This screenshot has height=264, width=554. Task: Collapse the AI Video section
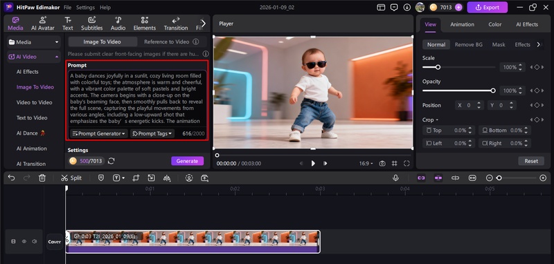pyautogui.click(x=57, y=57)
